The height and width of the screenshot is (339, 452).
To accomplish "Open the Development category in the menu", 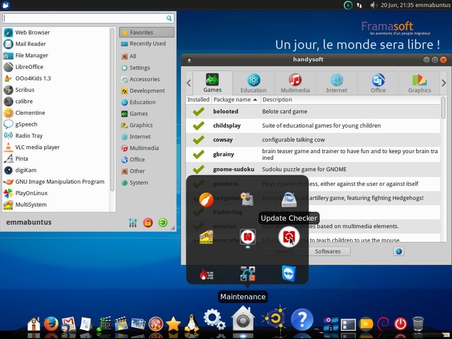I will pos(147,91).
